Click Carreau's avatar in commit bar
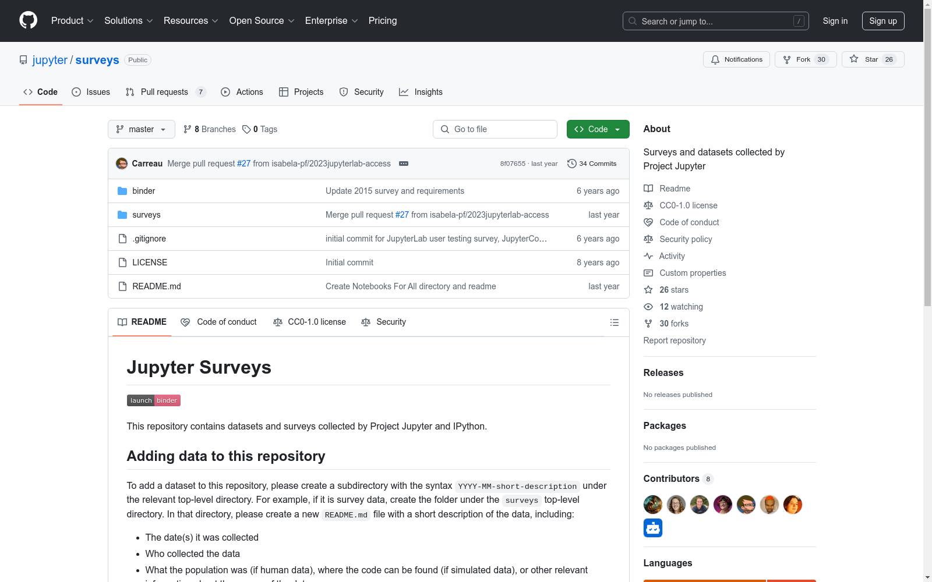This screenshot has height=582, width=932. pyautogui.click(x=122, y=164)
